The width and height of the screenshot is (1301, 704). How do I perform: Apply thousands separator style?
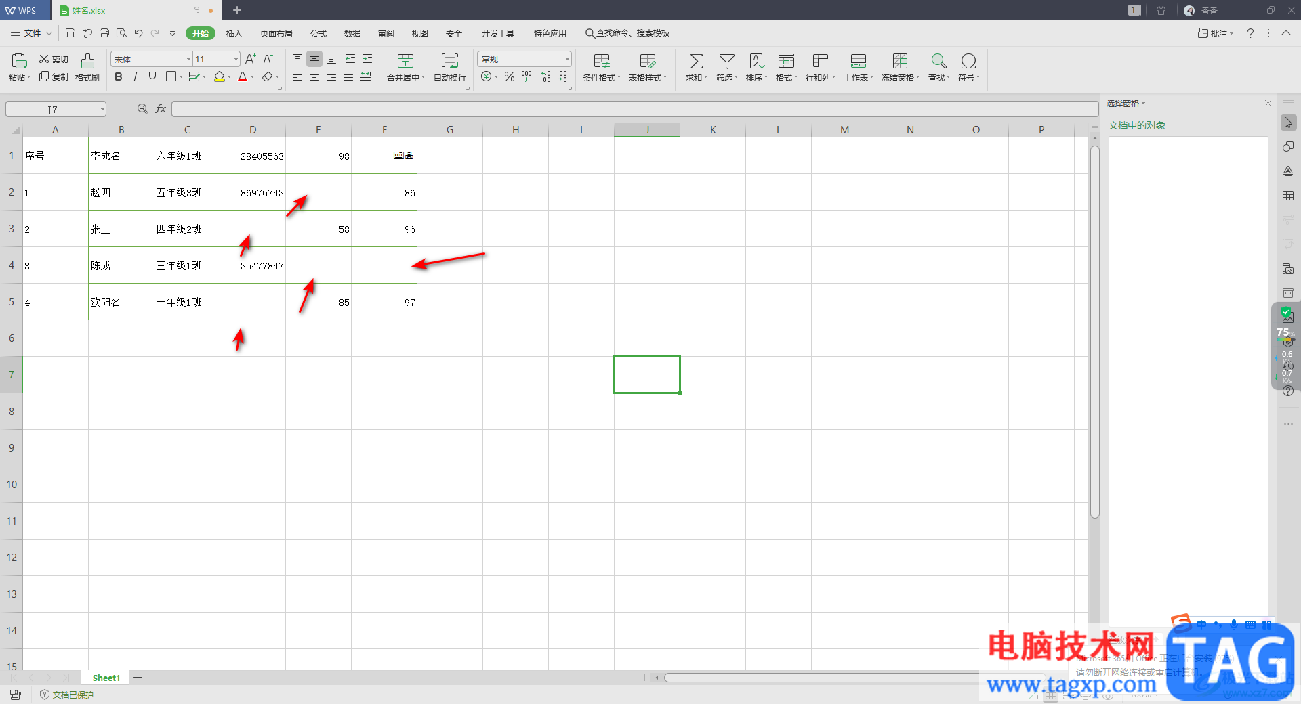tap(526, 76)
